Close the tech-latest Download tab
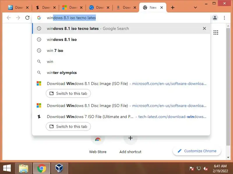The image size is (233, 174). click(54, 8)
